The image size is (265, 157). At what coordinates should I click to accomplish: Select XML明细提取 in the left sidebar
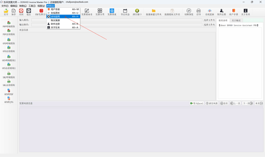[x=9, y=75]
